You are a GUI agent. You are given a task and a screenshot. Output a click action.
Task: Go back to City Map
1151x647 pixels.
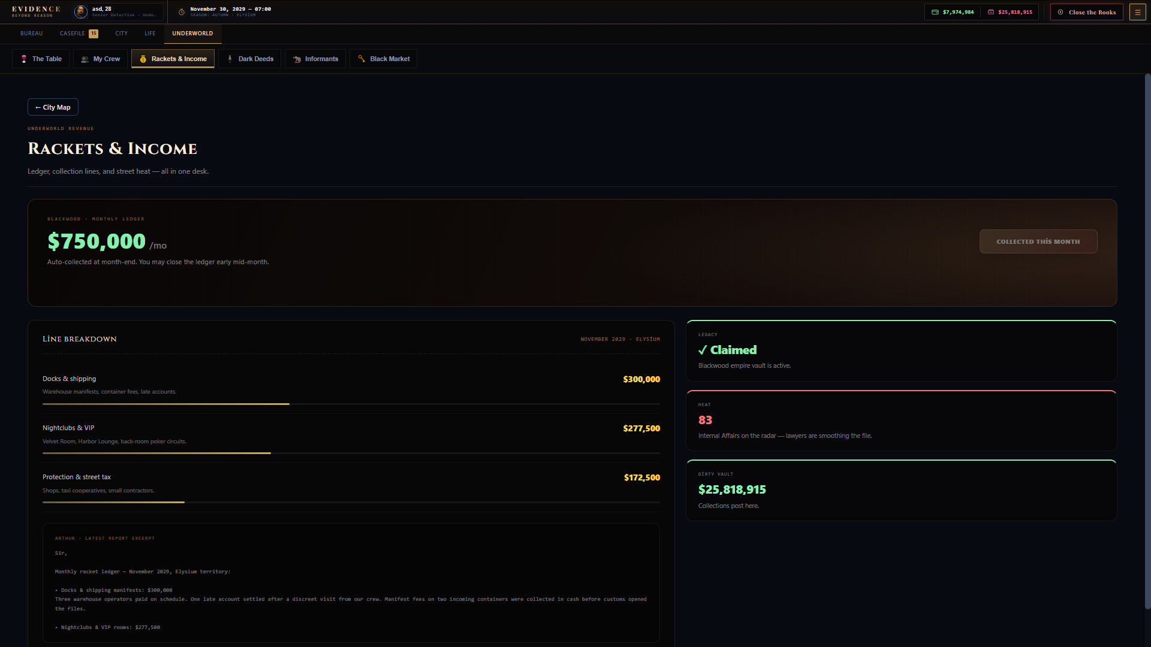53,107
